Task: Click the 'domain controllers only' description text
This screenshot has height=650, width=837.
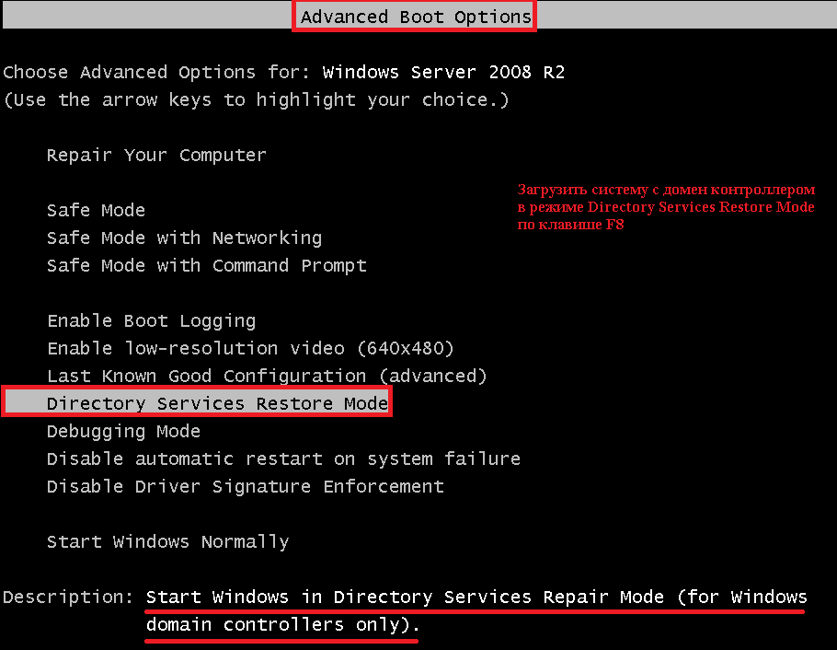Action: point(283,624)
